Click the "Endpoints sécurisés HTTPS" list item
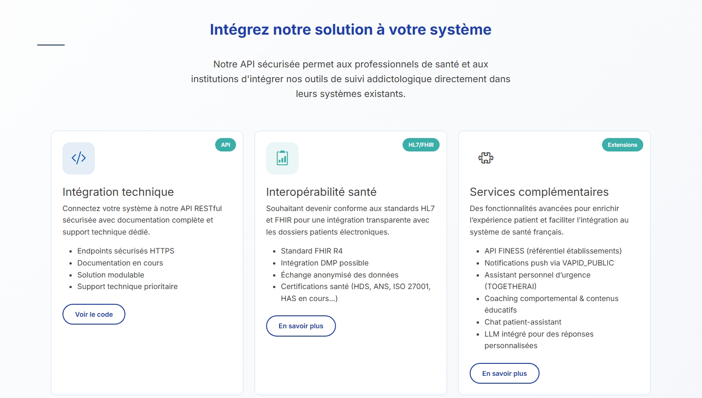This screenshot has width=702, height=398. [x=126, y=251]
